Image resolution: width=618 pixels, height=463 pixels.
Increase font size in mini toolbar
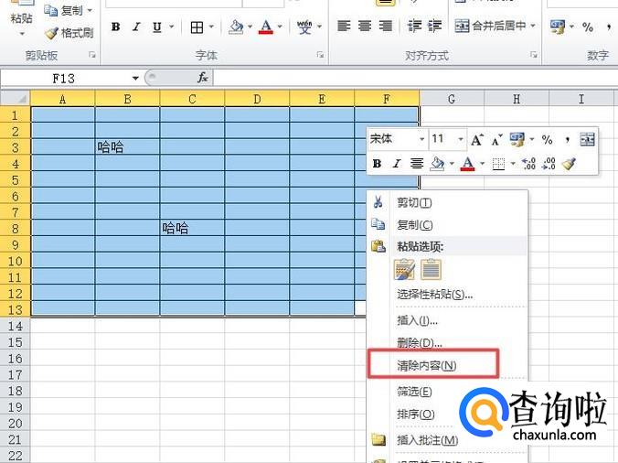[477, 139]
